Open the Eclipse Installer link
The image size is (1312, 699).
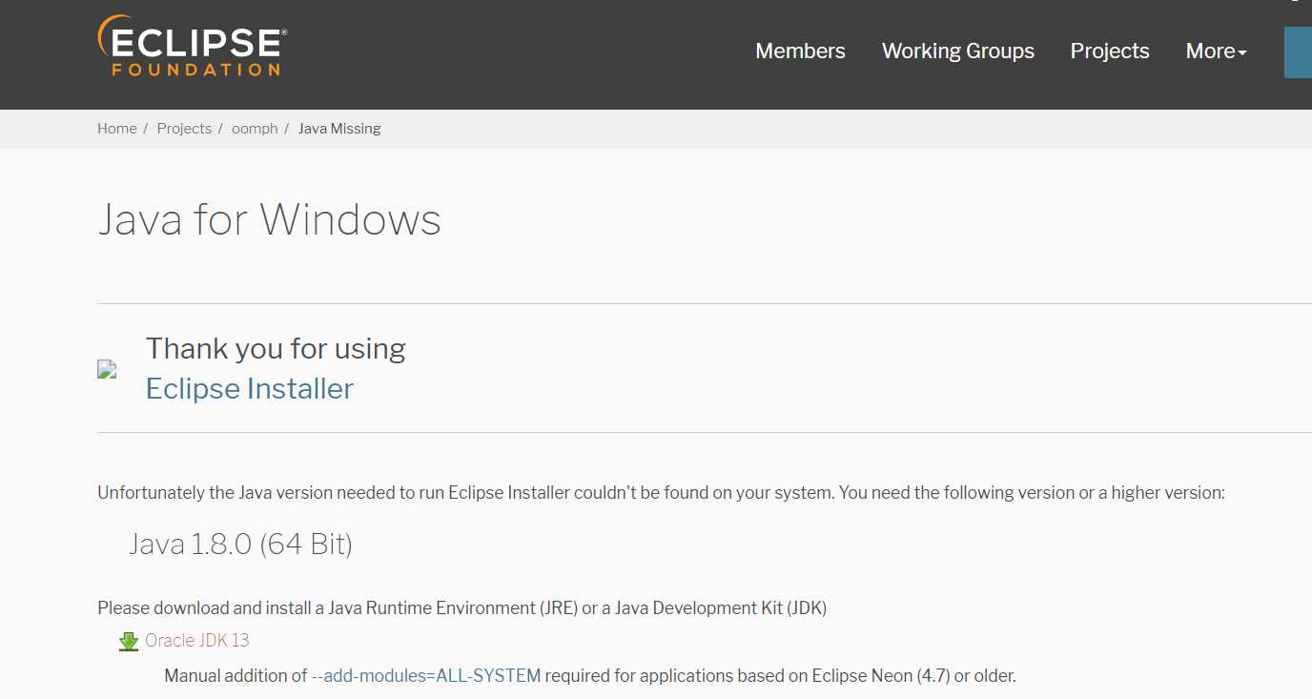click(250, 388)
